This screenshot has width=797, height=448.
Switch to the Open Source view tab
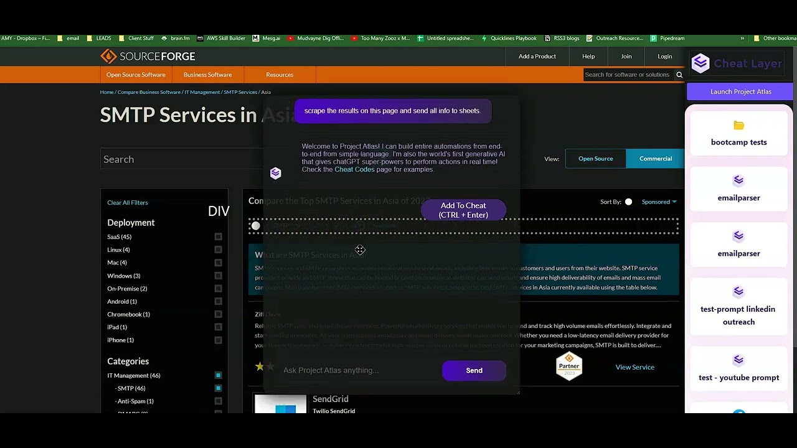(x=595, y=159)
